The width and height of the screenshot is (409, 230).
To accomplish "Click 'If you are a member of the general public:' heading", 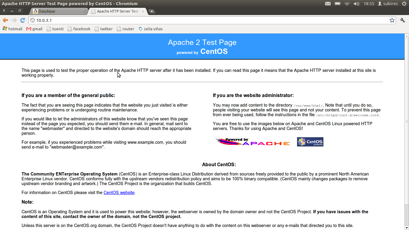I will [68, 96].
